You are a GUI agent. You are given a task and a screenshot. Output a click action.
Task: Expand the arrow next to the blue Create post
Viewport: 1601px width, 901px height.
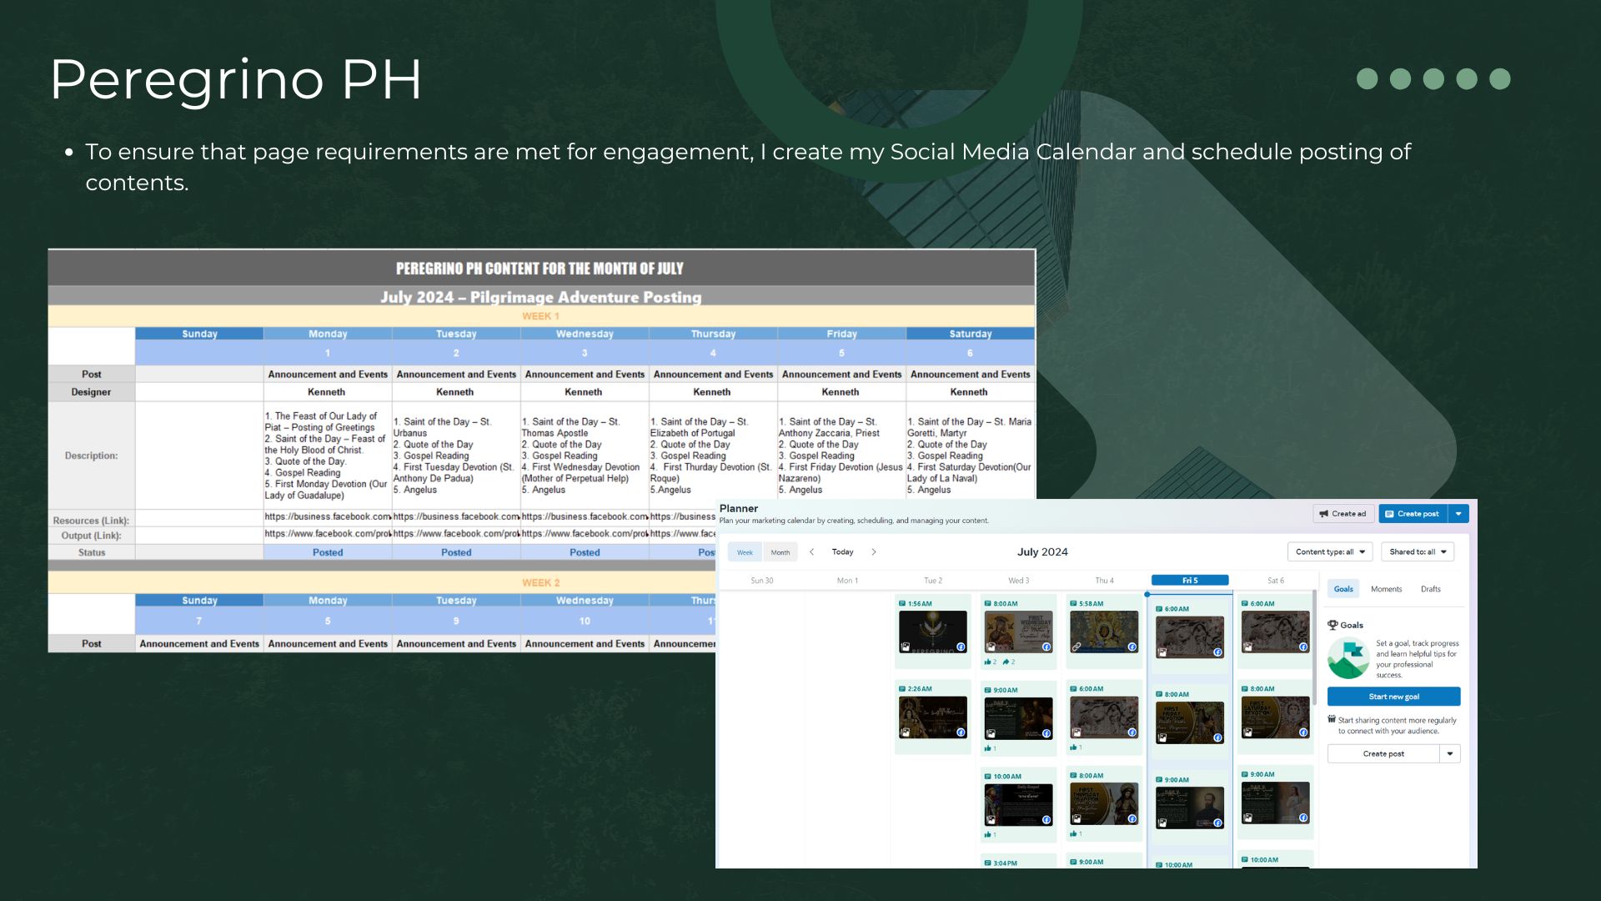1458,514
